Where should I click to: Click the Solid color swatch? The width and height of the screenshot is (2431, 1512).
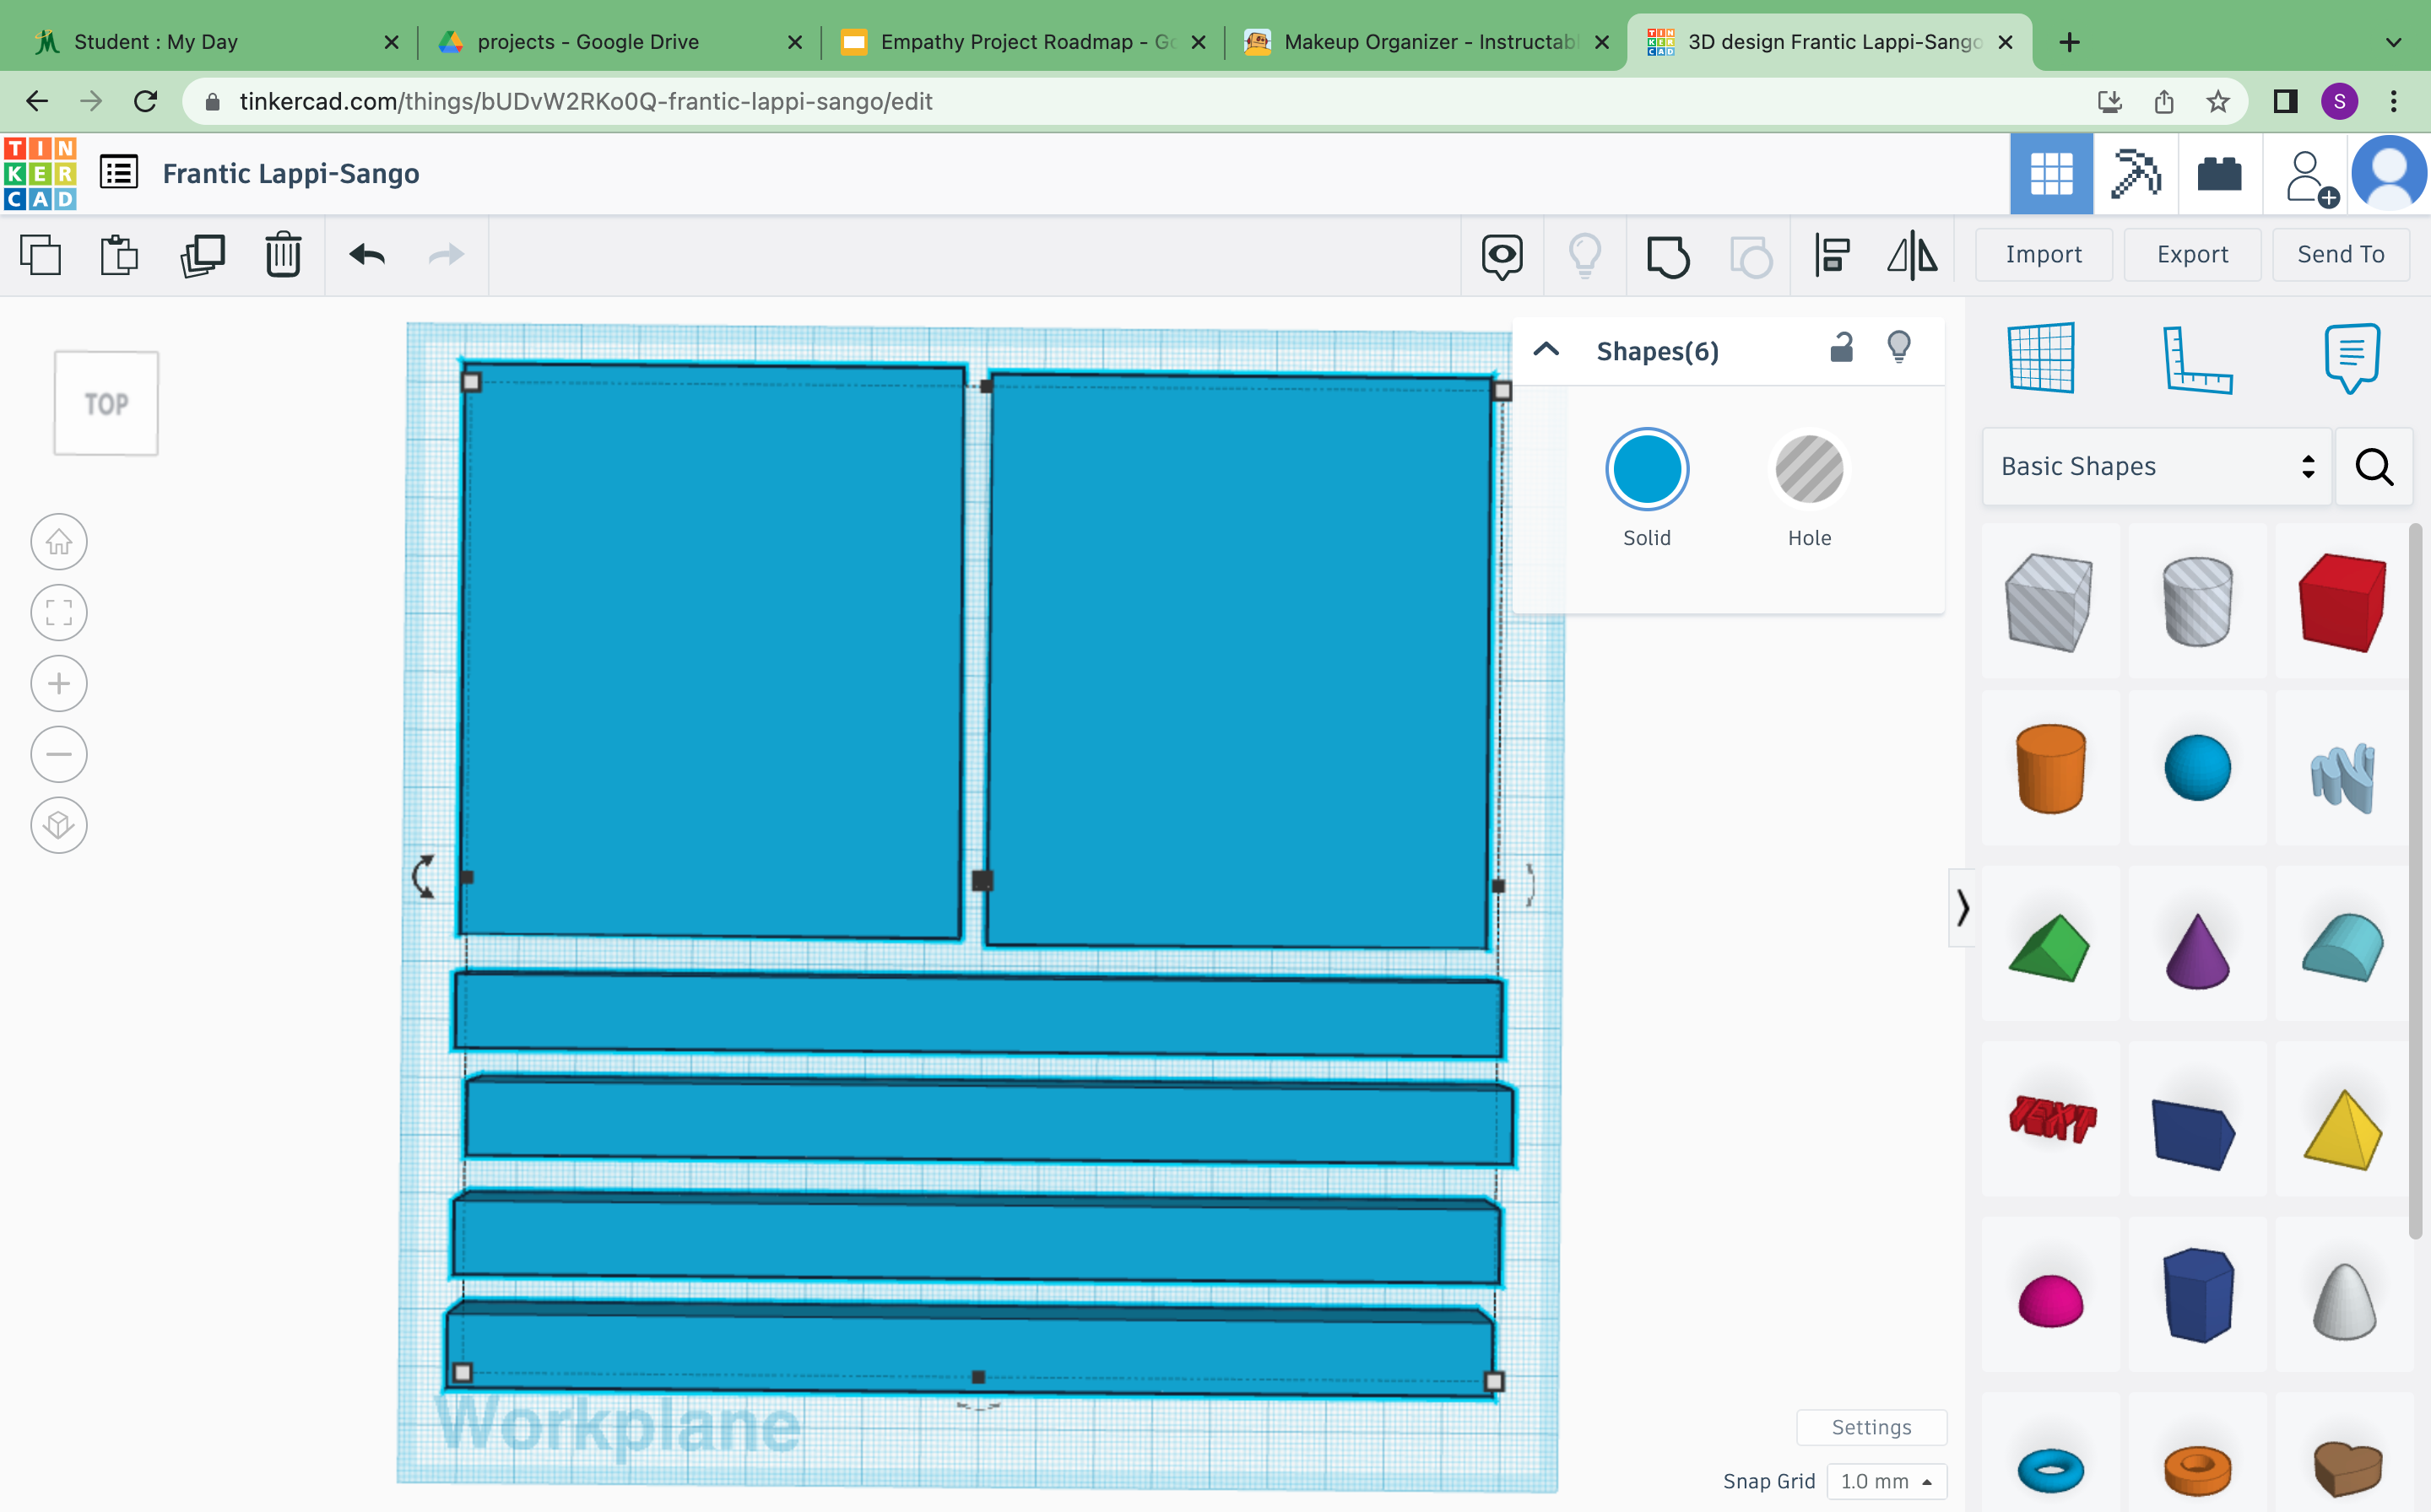pyautogui.click(x=1646, y=468)
